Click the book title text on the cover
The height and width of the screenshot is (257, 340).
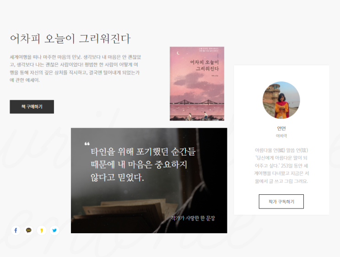(x=205, y=65)
